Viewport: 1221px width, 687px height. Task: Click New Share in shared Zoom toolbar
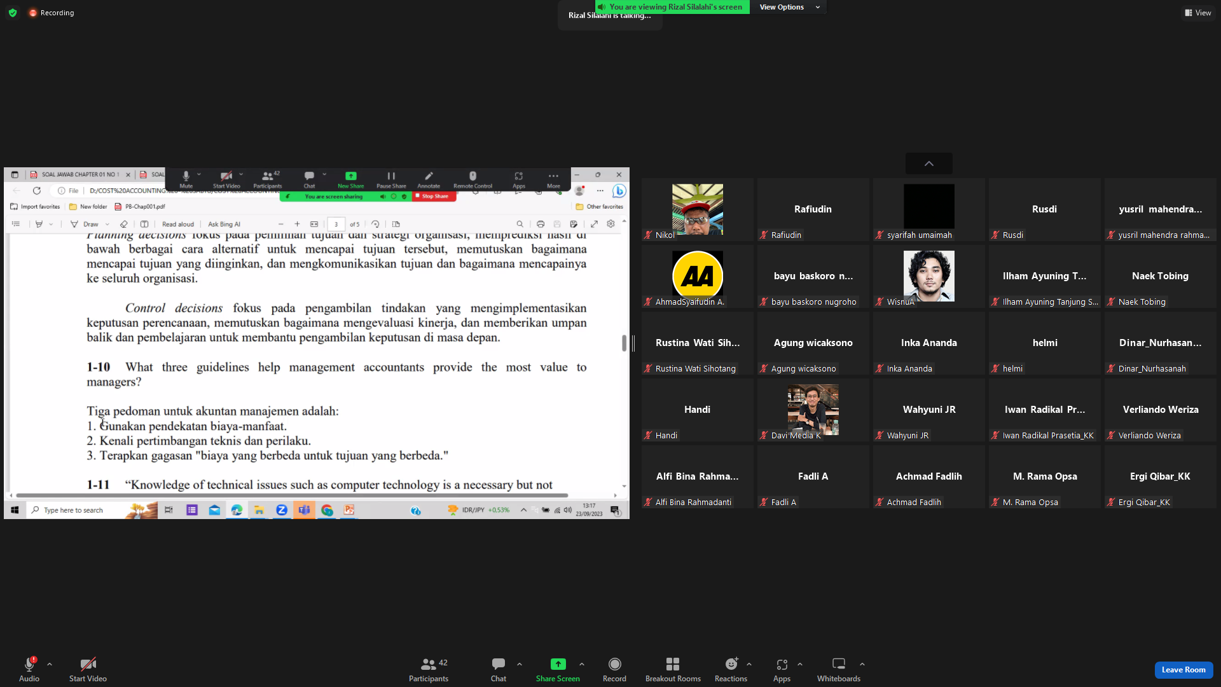[350, 179]
